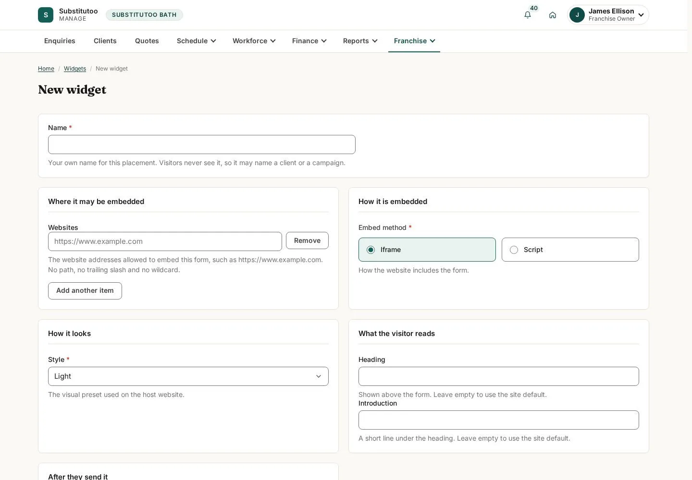Open the notifications bell
Screen dimensions: 692x480
(x=528, y=15)
